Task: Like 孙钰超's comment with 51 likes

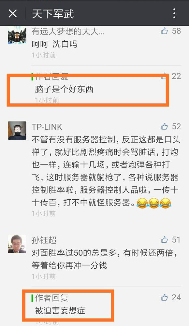Action: 165,240
